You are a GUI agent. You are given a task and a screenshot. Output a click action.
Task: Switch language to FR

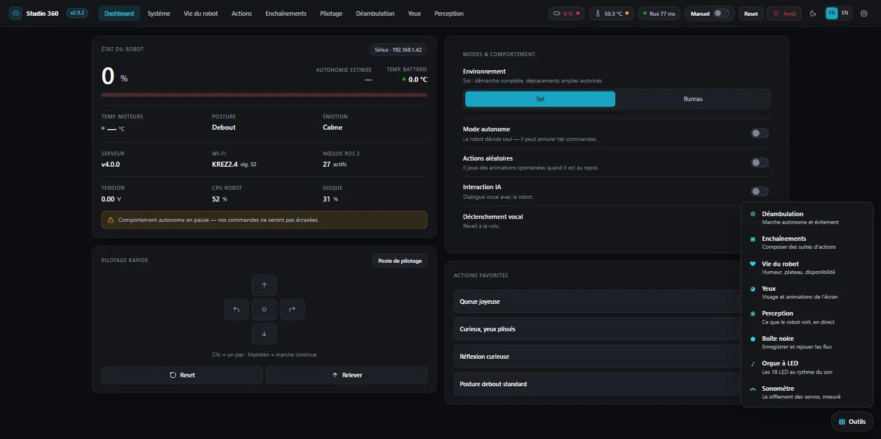(832, 13)
